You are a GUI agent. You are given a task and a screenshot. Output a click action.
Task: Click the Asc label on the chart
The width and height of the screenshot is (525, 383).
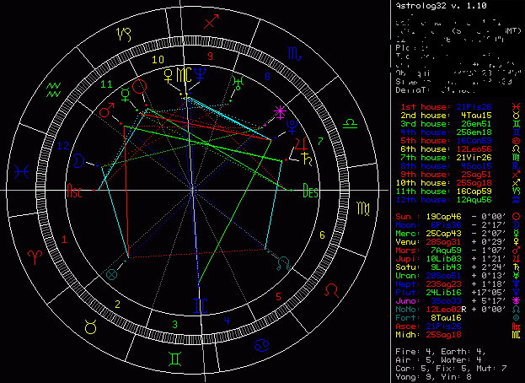pos(74,191)
